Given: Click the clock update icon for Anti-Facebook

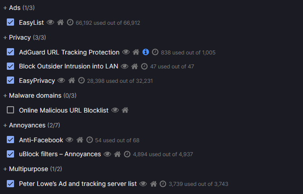Looking at the screenshot, I should [90, 140].
